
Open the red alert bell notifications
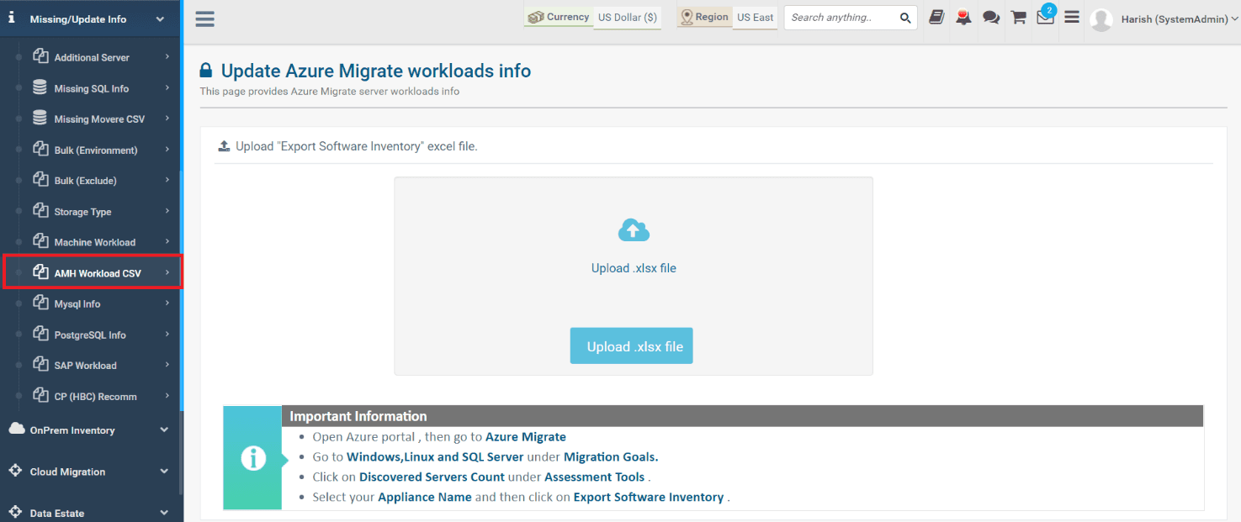963,18
